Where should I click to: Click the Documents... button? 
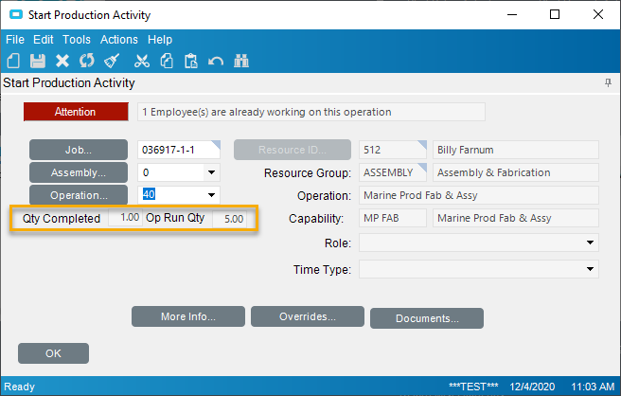(427, 318)
